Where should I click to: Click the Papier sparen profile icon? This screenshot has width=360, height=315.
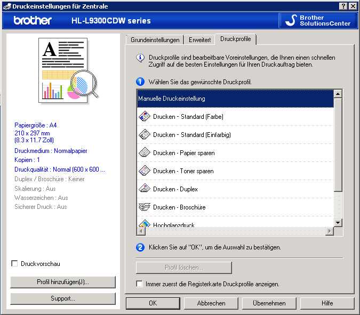pyautogui.click(x=145, y=152)
